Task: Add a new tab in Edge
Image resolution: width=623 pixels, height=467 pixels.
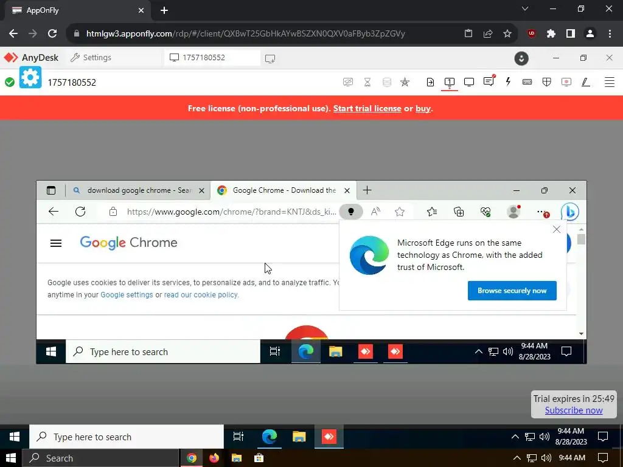Action: click(367, 190)
